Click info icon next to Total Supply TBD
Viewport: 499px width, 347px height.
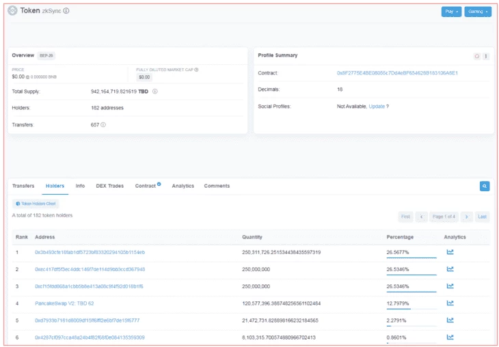[154, 92]
